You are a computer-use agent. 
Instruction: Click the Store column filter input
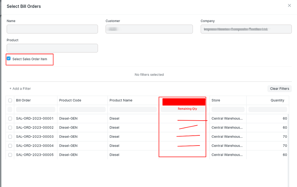click(228, 109)
